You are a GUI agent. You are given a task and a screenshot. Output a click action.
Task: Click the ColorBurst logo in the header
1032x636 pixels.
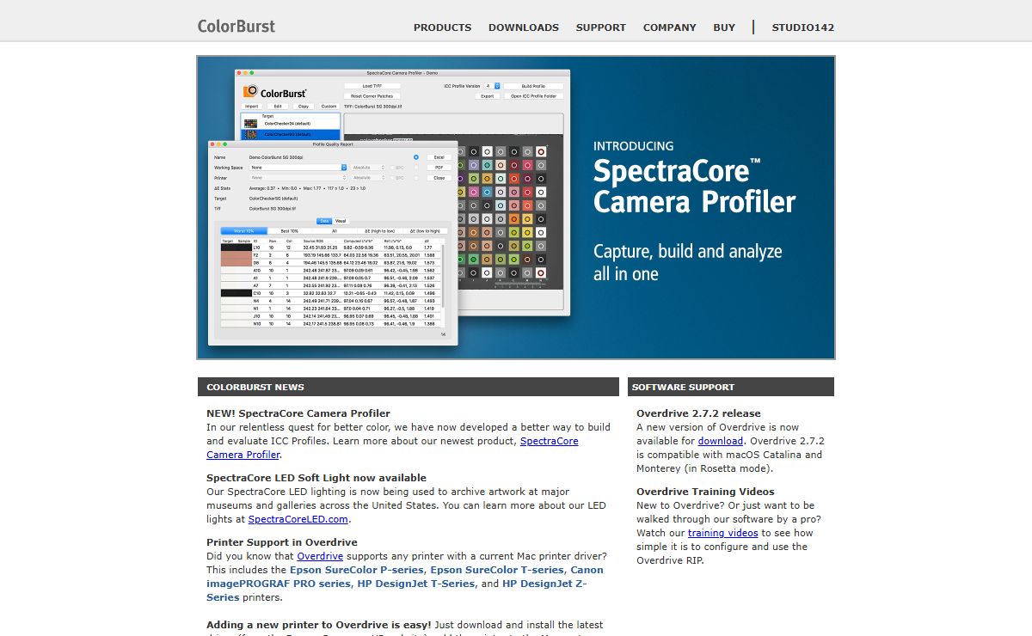tap(236, 26)
